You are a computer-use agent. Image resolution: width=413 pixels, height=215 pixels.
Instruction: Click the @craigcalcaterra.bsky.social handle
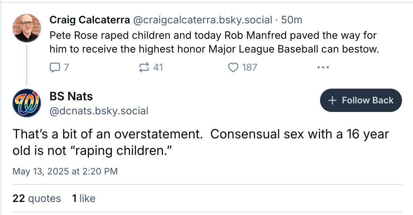202,20
